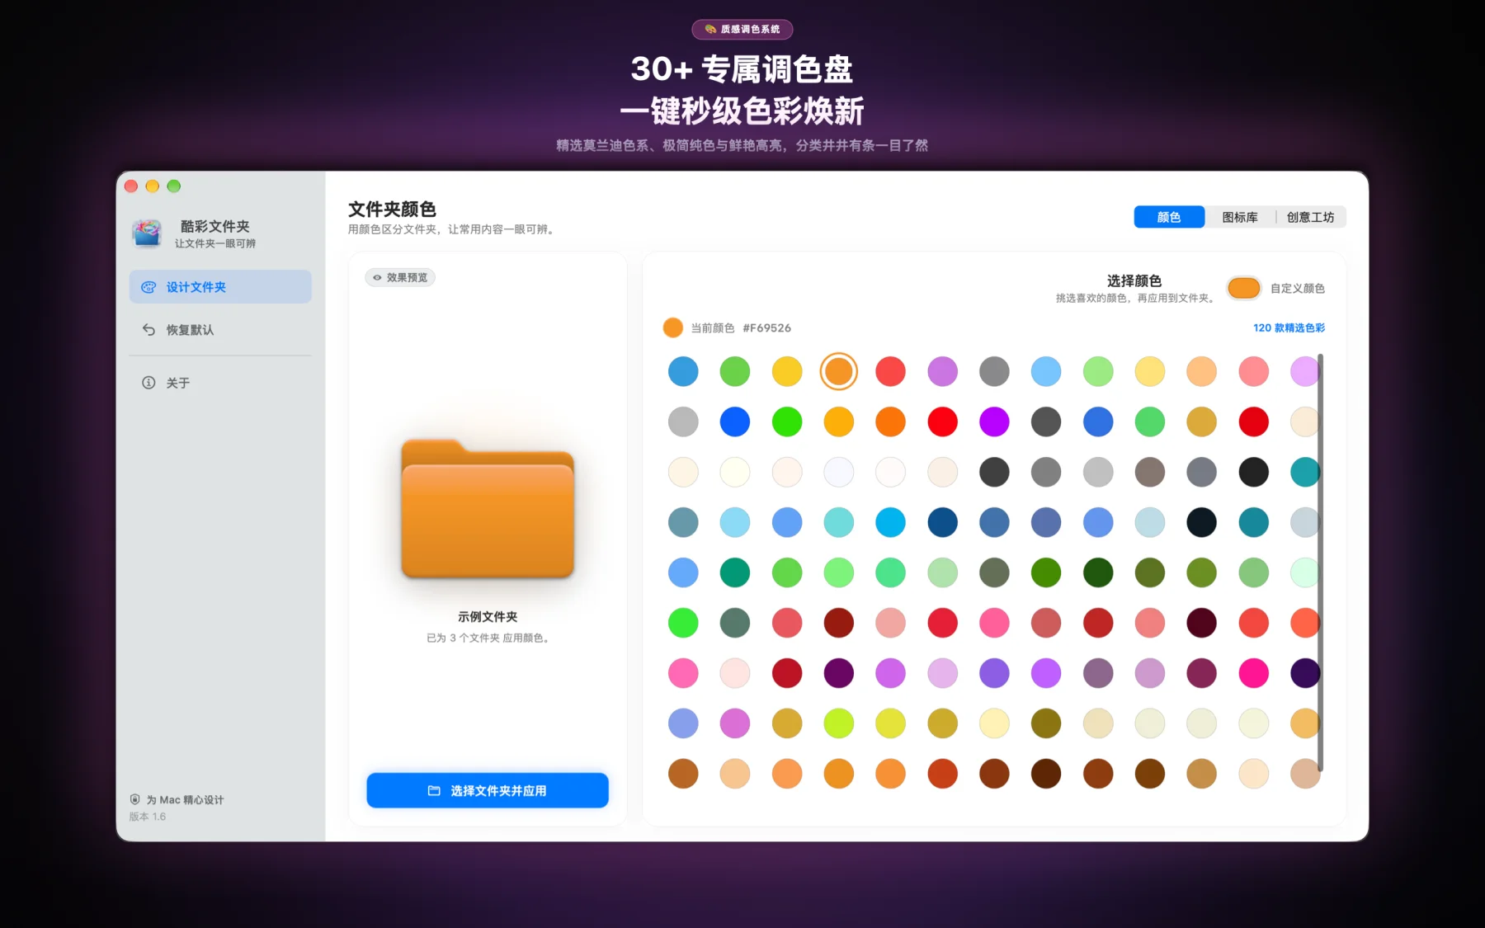
Task: Click the 版本 1.6 version text
Action: click(148, 817)
